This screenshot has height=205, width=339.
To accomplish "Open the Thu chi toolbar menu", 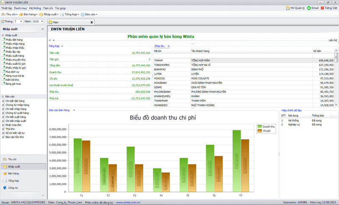I will coord(9,14).
